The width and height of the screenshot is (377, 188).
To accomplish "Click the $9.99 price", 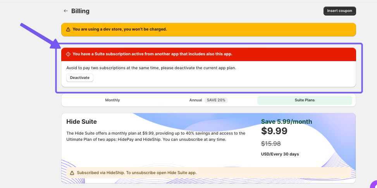I will (274, 131).
